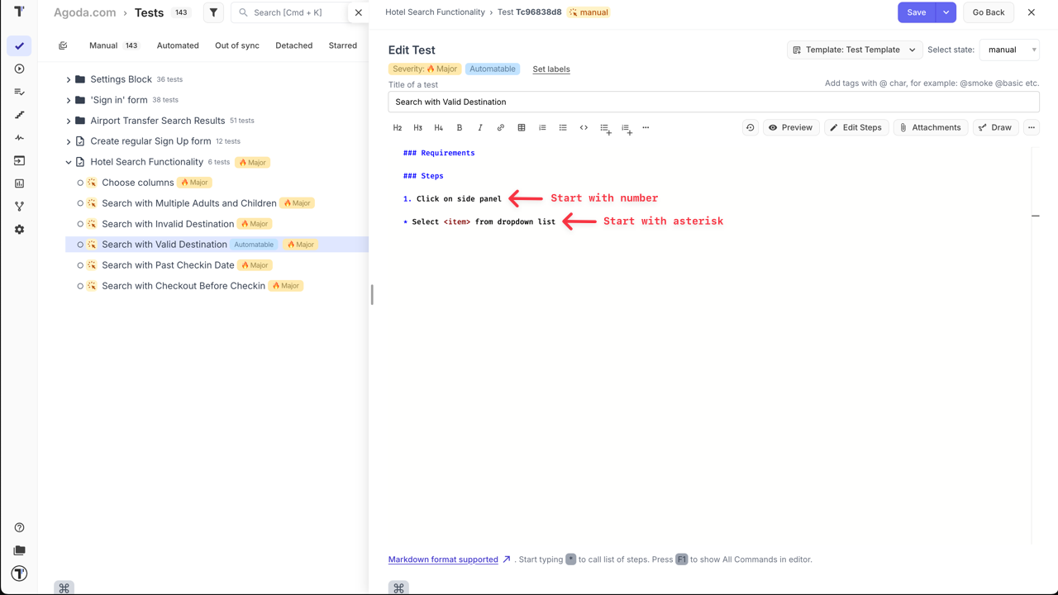This screenshot has height=595, width=1058.
Task: Select Runs in the left sidebar
Action: 19,69
